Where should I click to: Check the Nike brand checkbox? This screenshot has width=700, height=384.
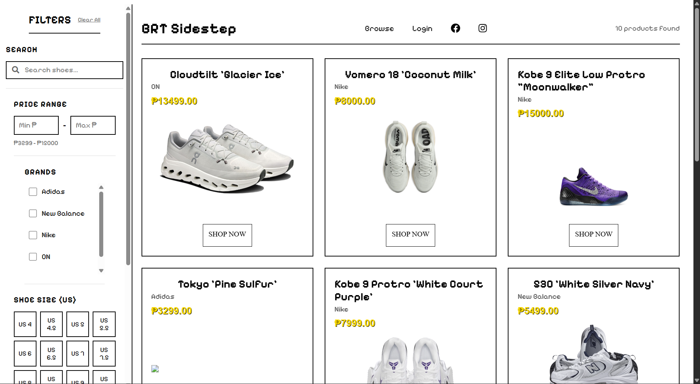coord(33,235)
